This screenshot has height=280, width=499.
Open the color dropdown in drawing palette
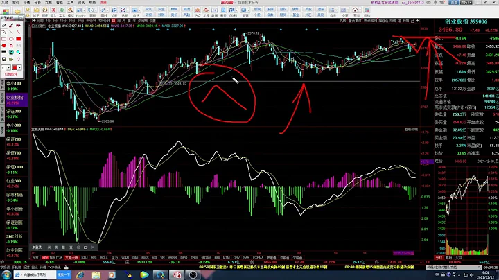point(19,67)
